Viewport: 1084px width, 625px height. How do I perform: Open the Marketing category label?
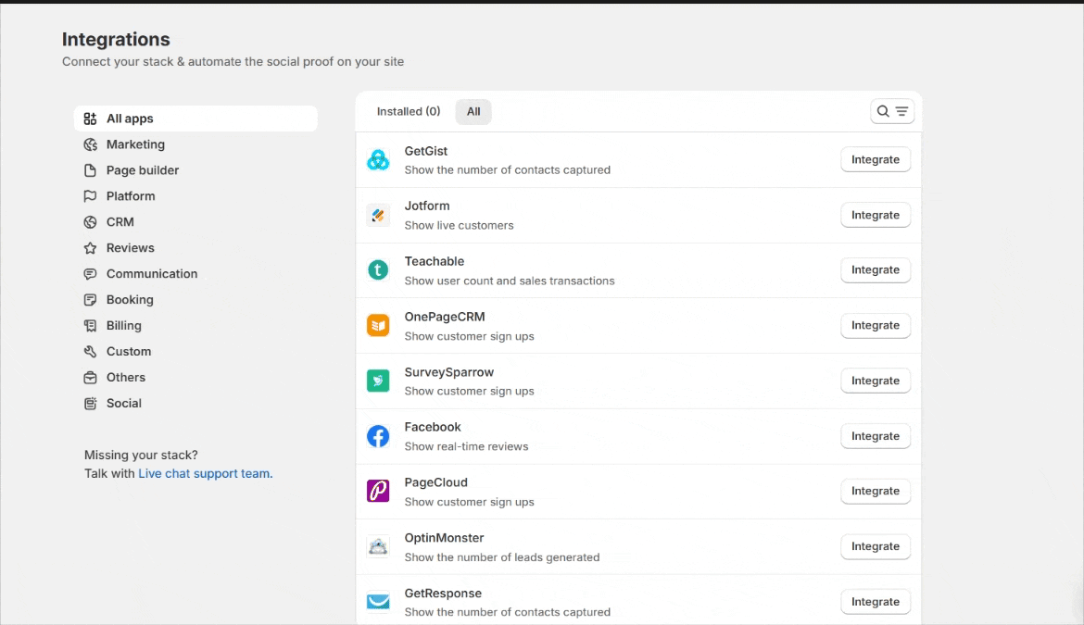pyautogui.click(x=135, y=144)
